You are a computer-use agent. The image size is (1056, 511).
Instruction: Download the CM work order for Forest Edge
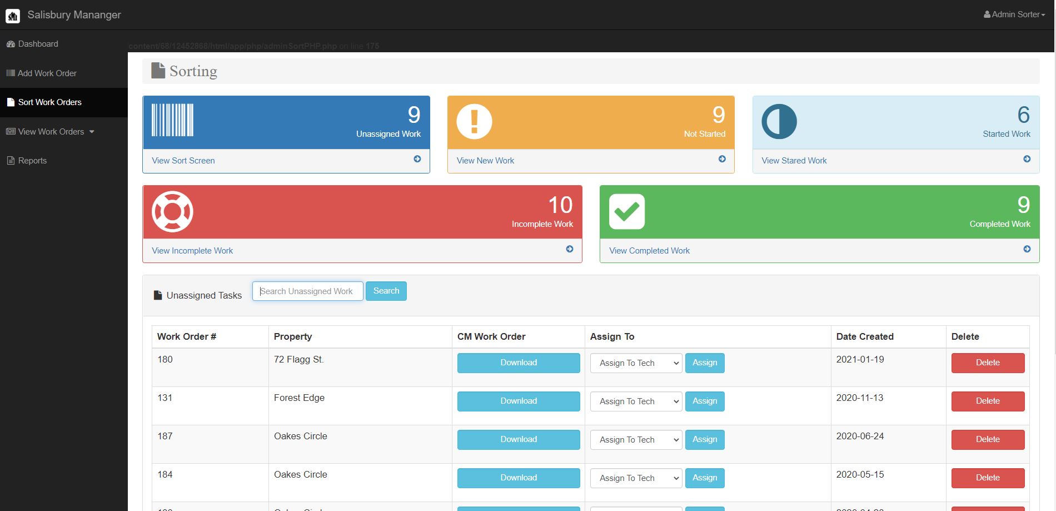[518, 401]
